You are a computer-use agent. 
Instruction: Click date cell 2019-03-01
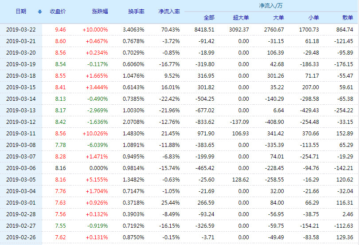[x=21, y=203]
